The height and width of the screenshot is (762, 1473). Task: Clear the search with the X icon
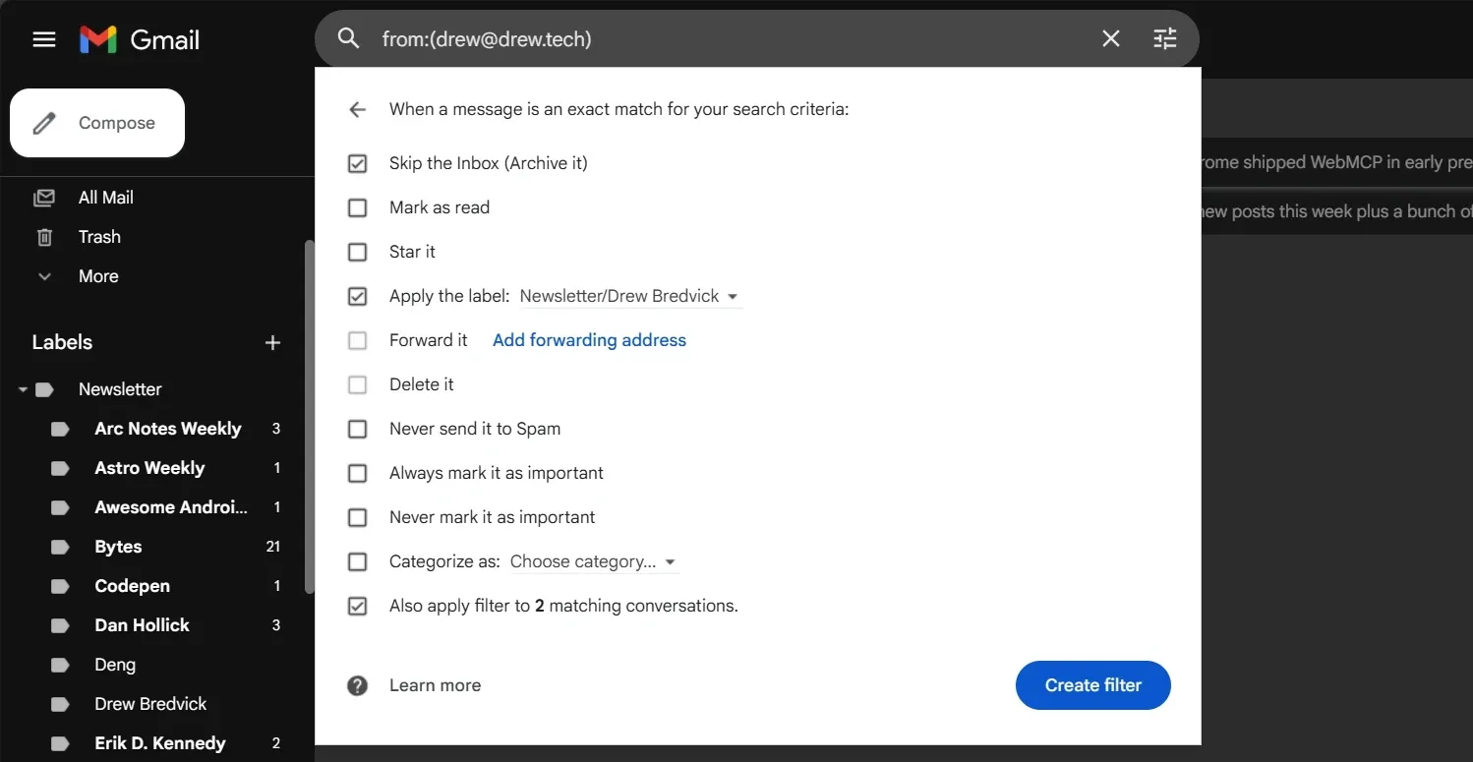(1110, 38)
